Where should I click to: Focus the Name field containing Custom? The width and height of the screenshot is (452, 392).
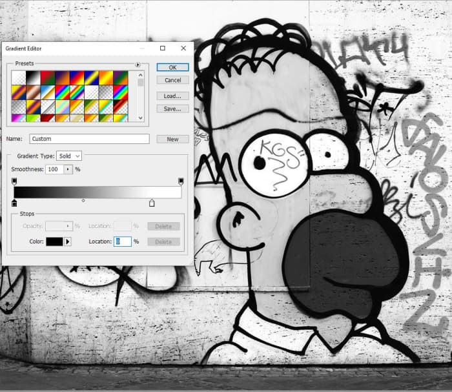[89, 139]
